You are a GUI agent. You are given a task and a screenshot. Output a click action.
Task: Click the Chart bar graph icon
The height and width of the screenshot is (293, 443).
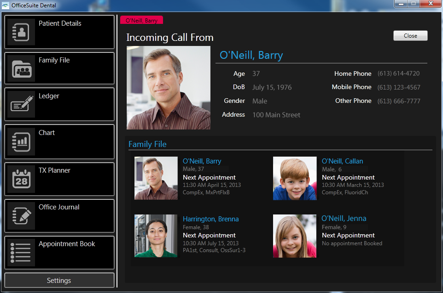click(22, 142)
